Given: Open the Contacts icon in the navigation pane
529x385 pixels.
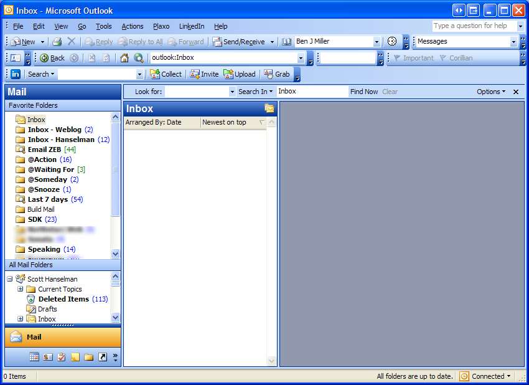Looking at the screenshot, I should pyautogui.click(x=48, y=356).
